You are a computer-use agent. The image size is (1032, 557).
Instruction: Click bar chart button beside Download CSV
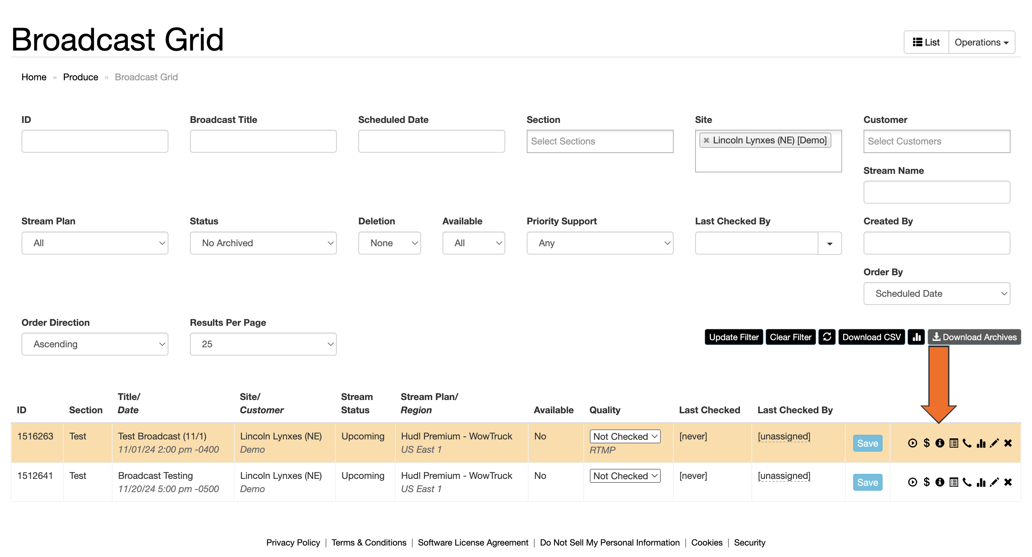(x=916, y=337)
